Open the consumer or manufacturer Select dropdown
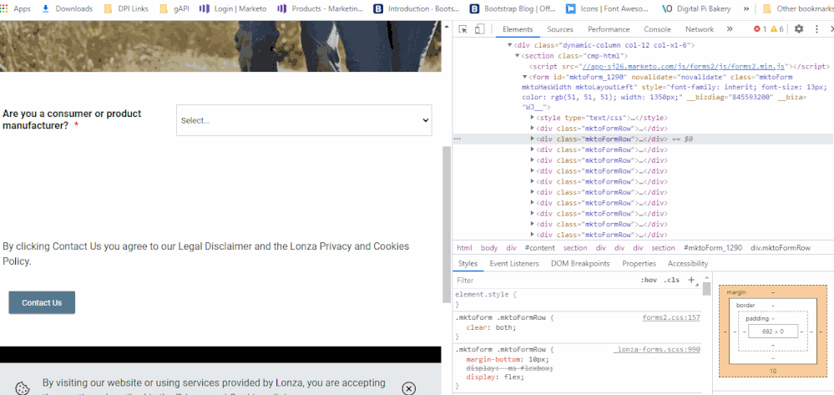 (305, 120)
